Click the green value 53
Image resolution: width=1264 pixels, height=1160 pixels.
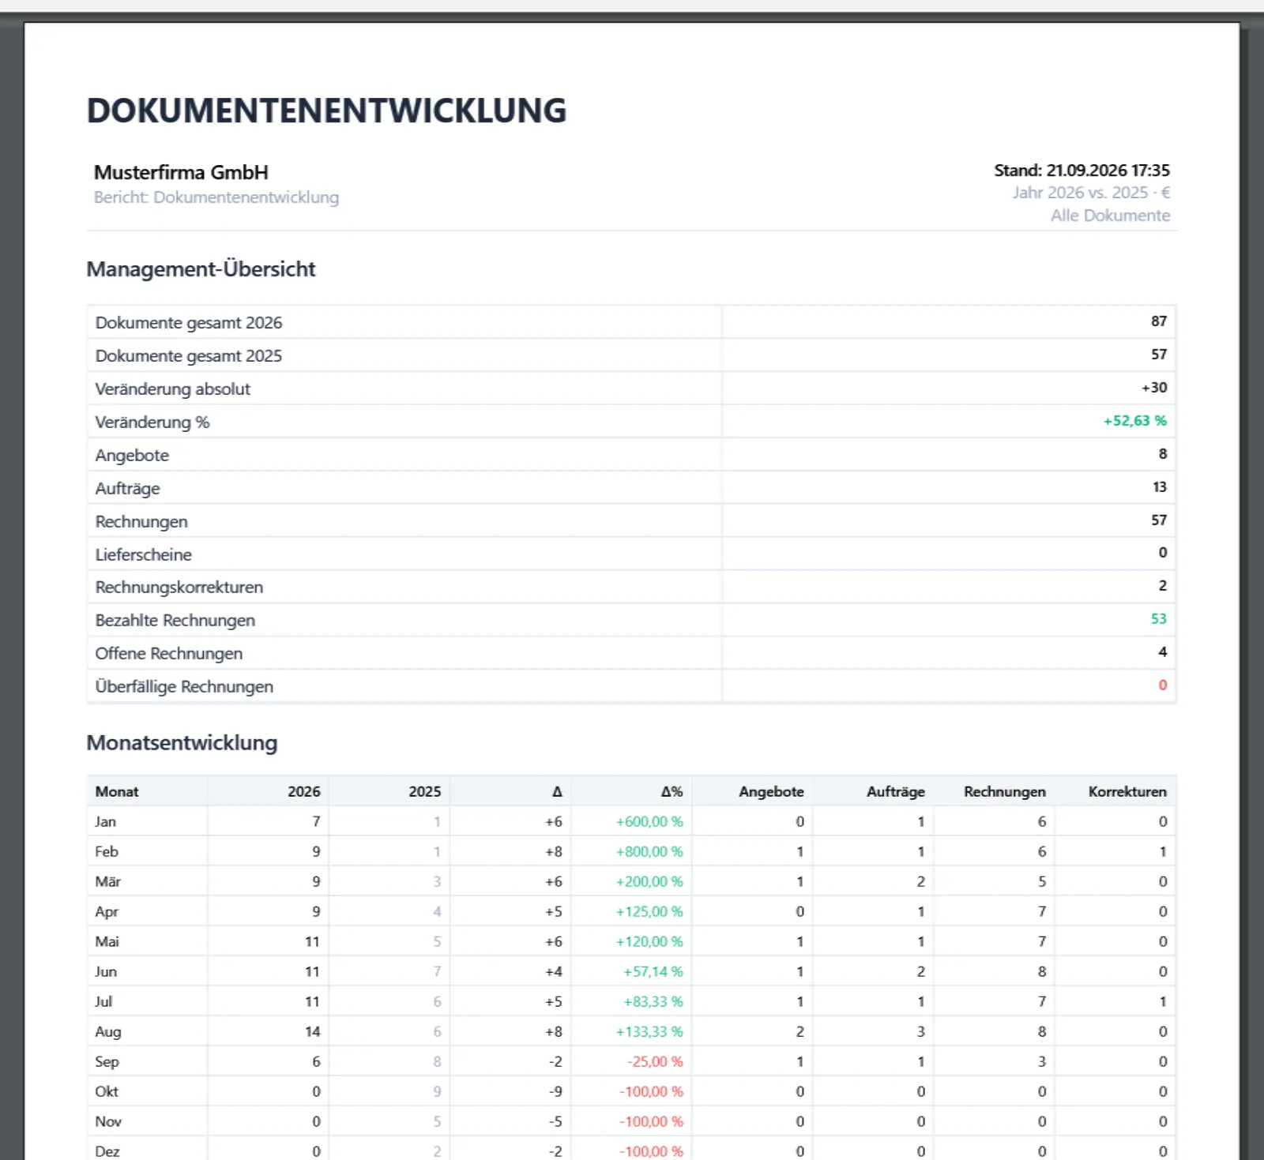(1158, 619)
